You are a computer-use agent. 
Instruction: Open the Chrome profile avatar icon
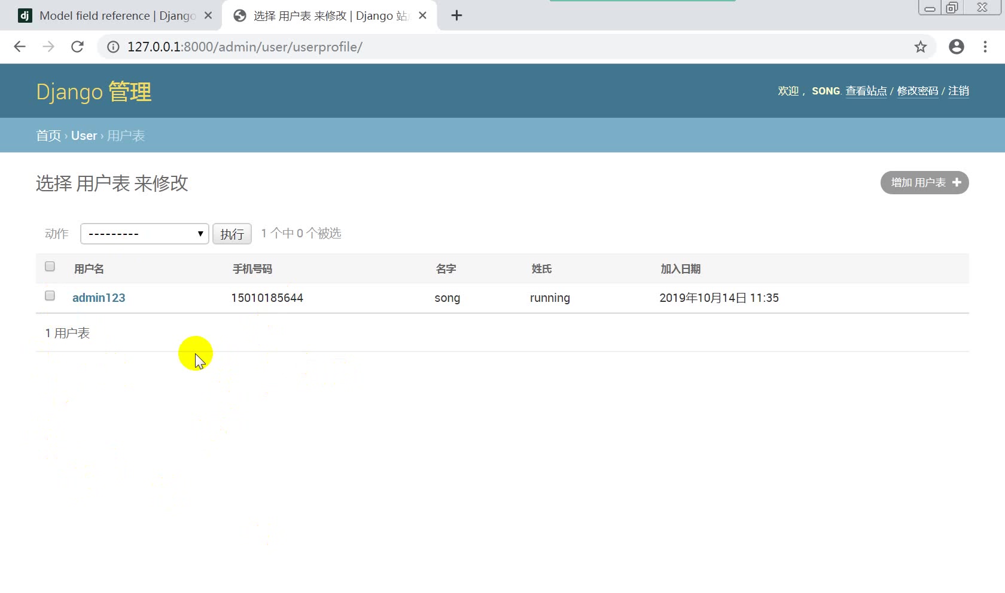coord(957,47)
